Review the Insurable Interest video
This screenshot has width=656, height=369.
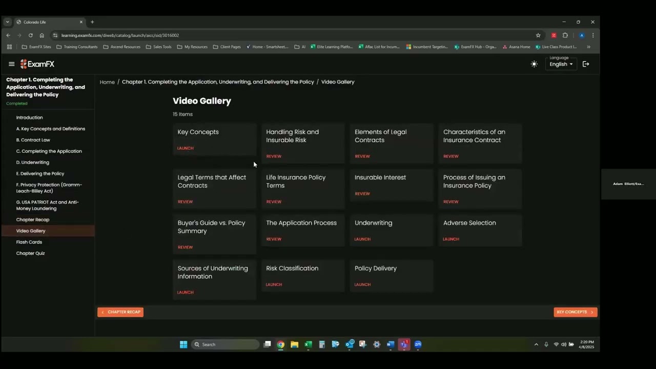coord(362,194)
